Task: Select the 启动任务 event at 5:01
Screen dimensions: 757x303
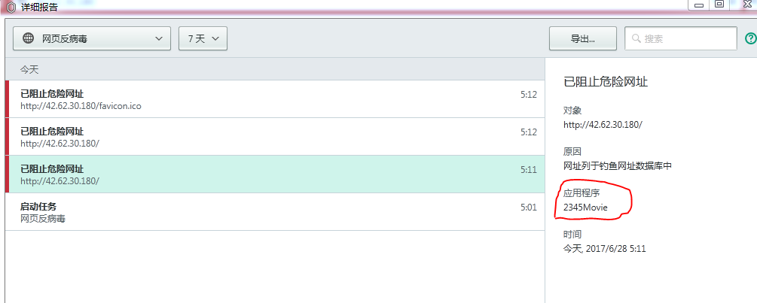Action: point(271,212)
